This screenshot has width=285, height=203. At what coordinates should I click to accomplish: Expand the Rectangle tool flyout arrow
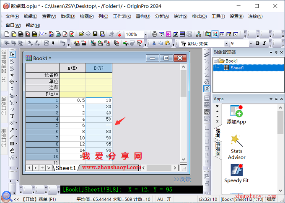(16, 144)
